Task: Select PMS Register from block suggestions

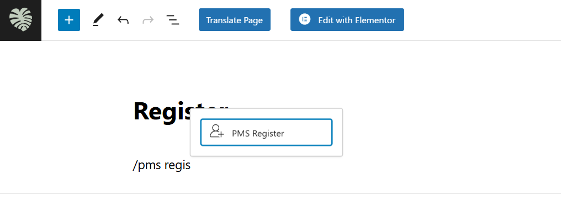Action: (266, 133)
